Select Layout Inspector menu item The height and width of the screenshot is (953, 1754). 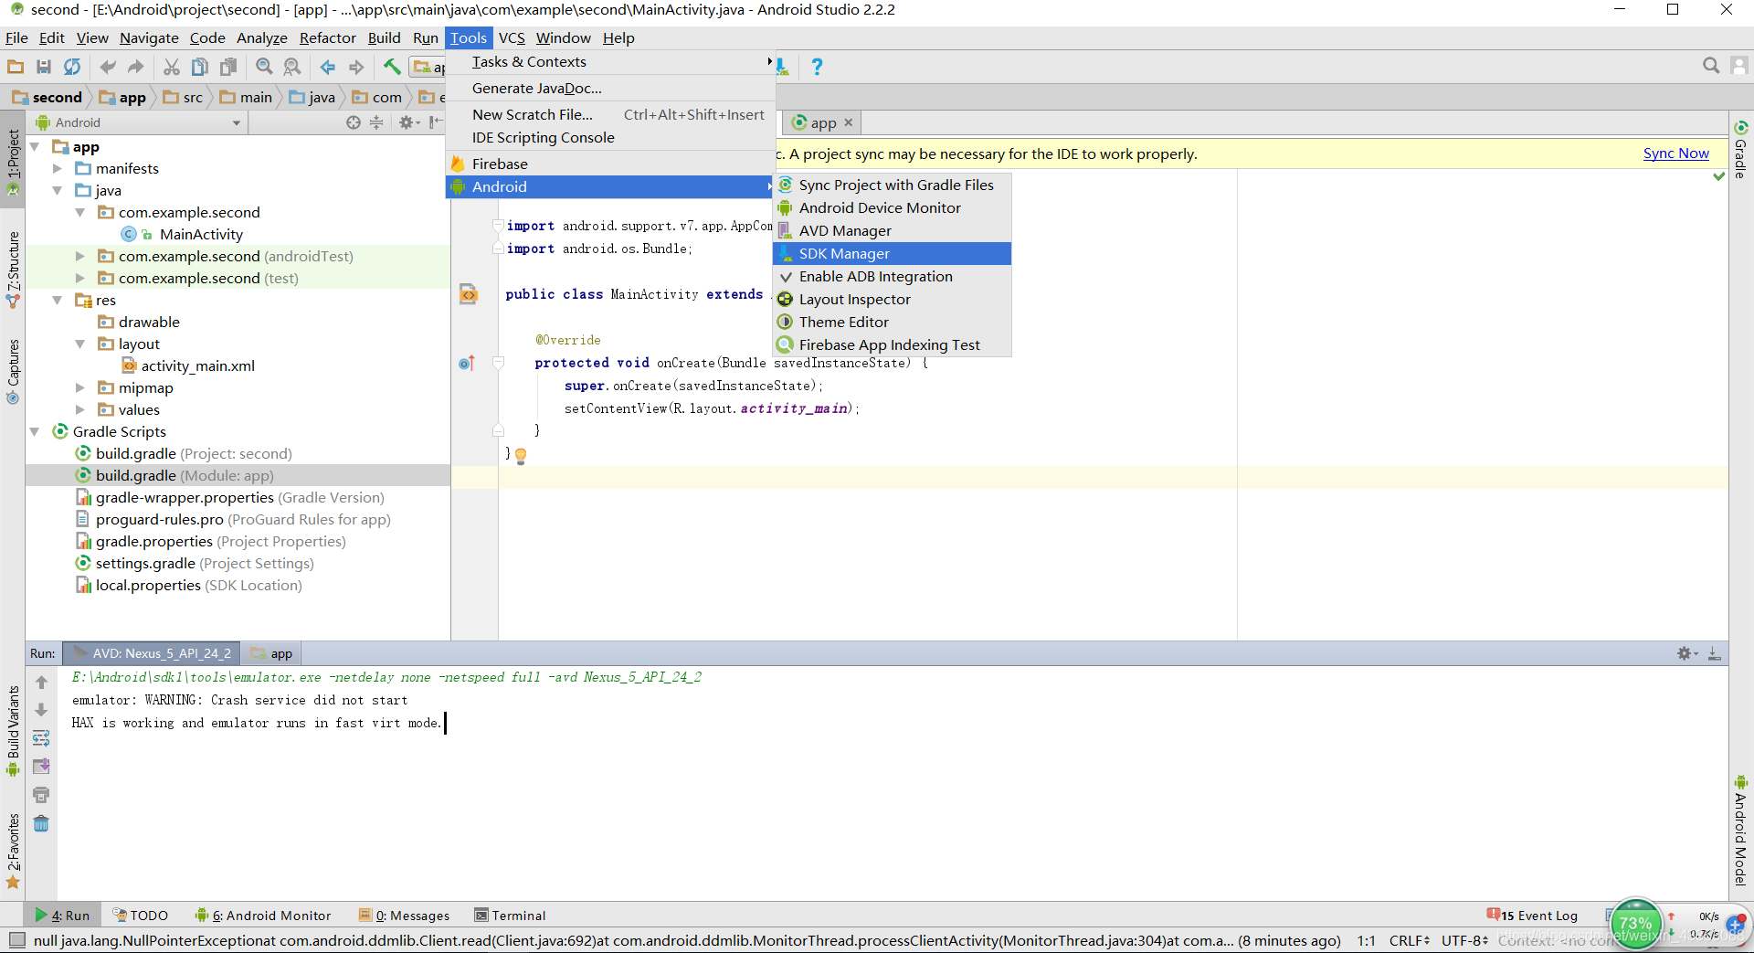tap(893, 299)
